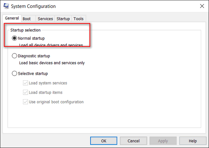Go to the Startup tab

click(x=63, y=19)
